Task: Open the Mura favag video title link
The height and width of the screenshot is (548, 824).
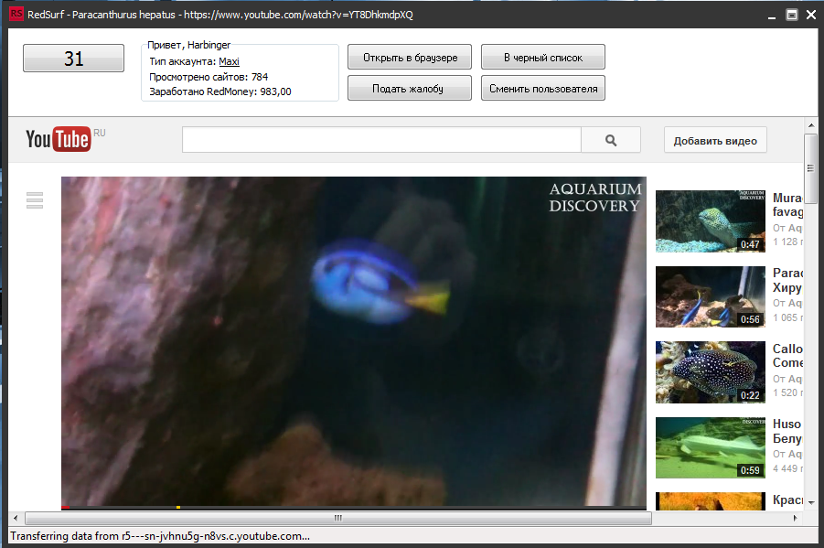Action: click(x=787, y=205)
